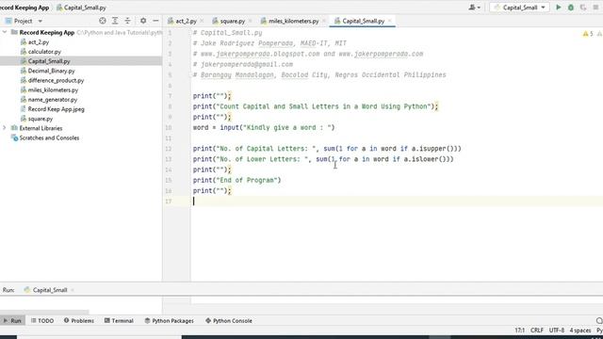Place cursor on empty line 17
Screen dimensions: 603x339
click(396, 202)
